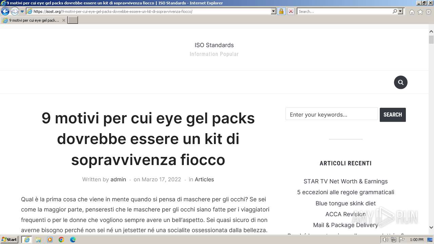Click the 'Marzo 17, 2022' date

161,180
